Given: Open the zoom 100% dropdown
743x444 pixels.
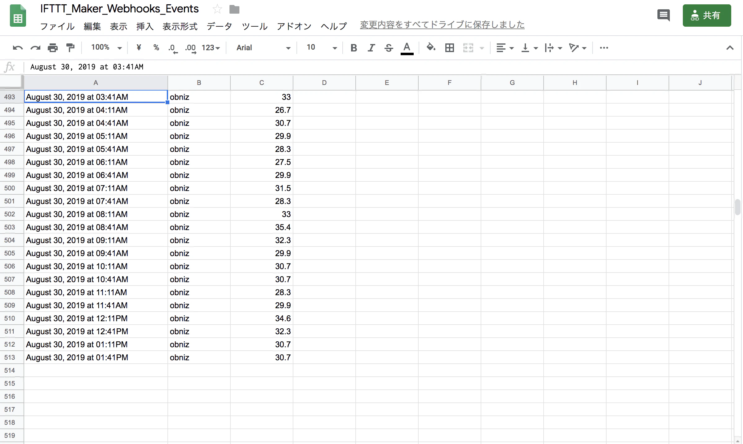Looking at the screenshot, I should pos(106,47).
